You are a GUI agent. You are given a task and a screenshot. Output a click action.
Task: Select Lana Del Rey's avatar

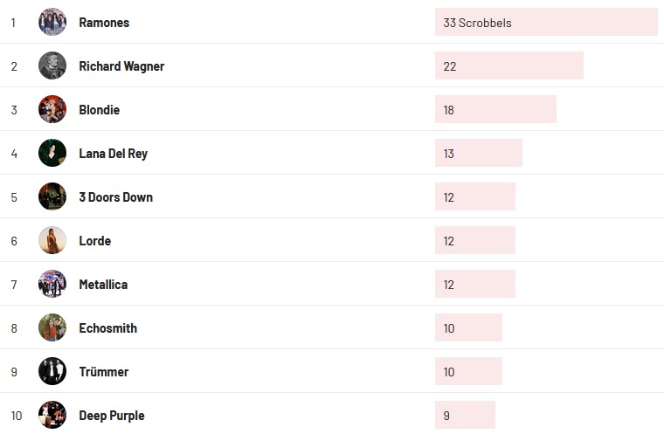coord(52,153)
